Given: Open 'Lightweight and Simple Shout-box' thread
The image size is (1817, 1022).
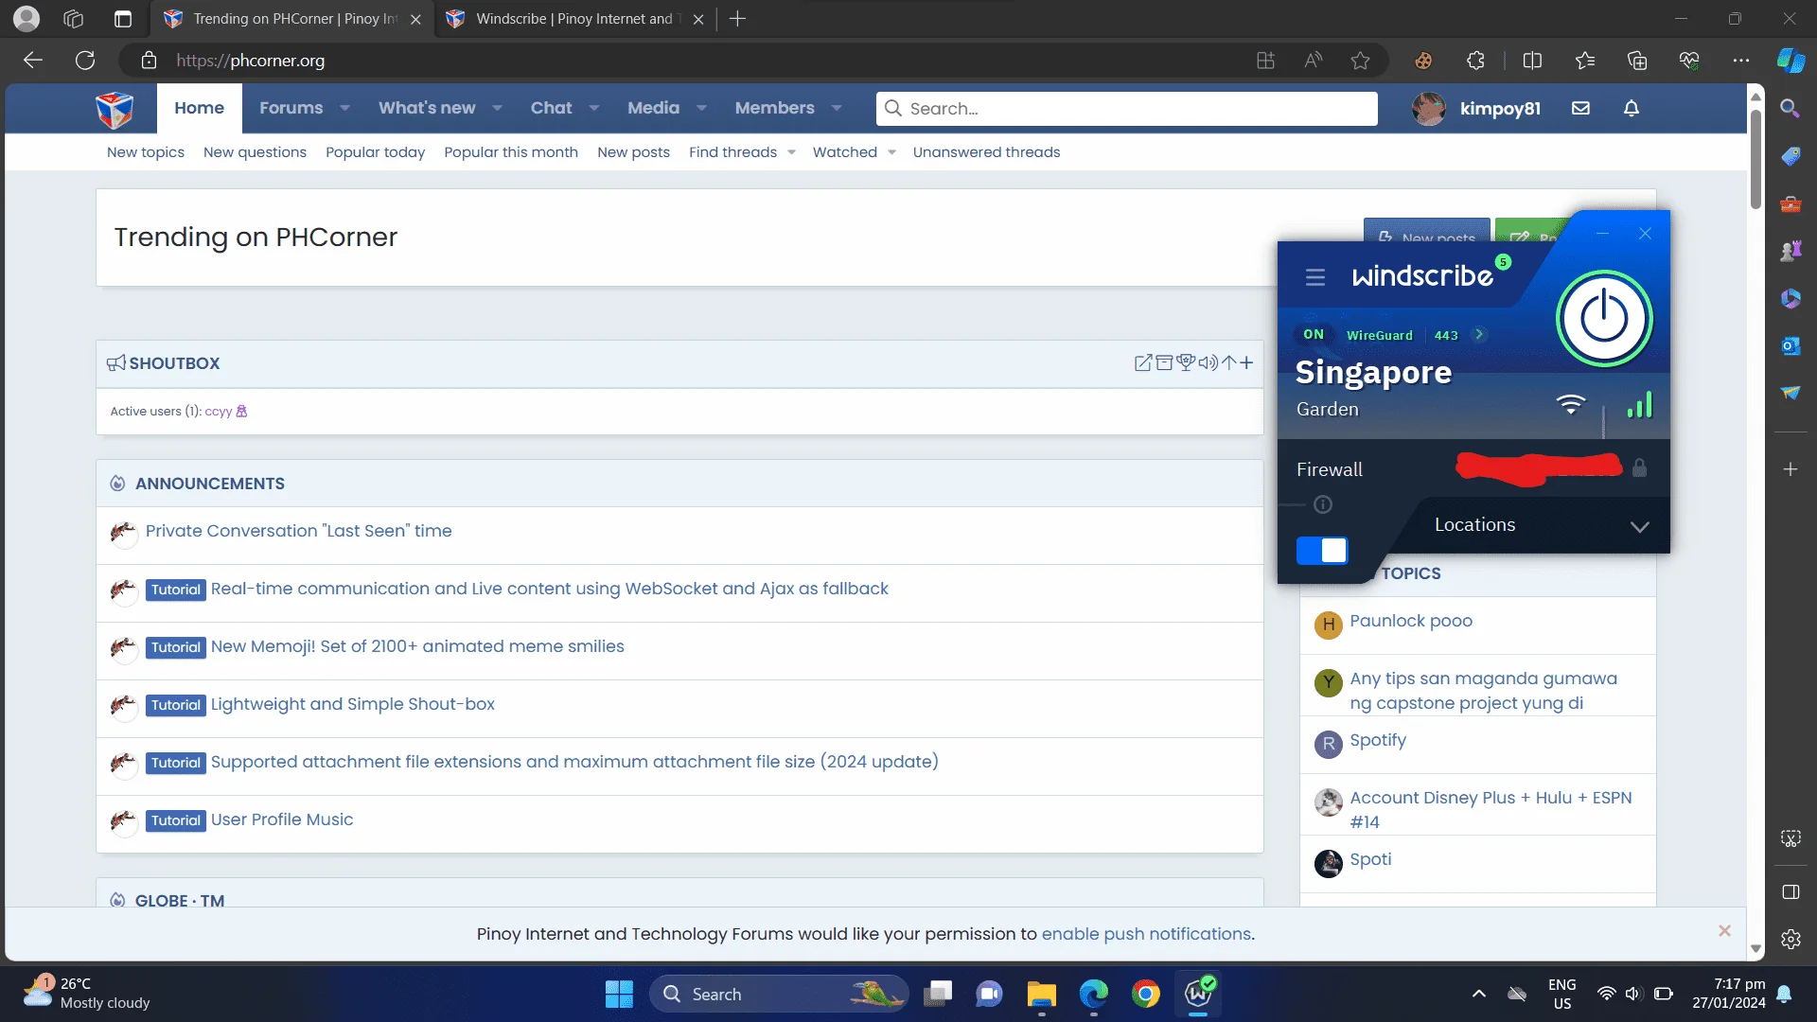Looking at the screenshot, I should [352, 704].
